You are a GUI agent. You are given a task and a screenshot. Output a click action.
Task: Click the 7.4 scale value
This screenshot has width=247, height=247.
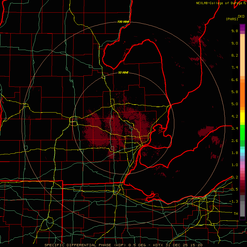235,68
